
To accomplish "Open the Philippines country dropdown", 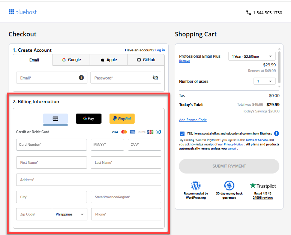I will click(69, 214).
